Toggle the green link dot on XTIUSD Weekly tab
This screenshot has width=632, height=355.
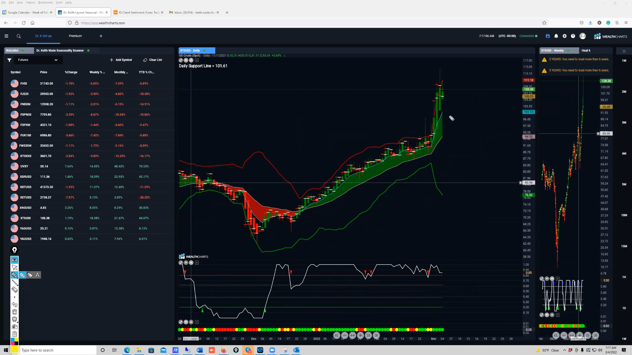pos(568,51)
